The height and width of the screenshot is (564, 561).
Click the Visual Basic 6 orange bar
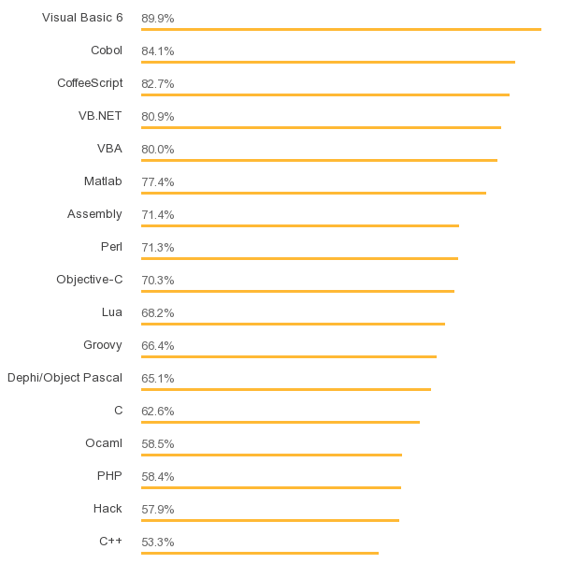pyautogui.click(x=340, y=29)
